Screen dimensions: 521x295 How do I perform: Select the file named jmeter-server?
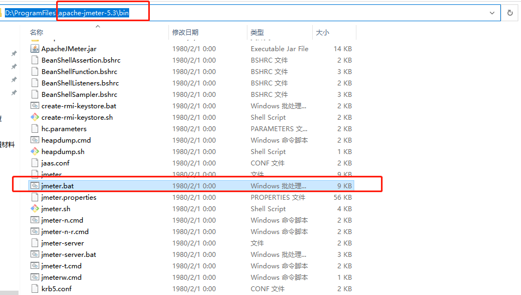(x=63, y=243)
